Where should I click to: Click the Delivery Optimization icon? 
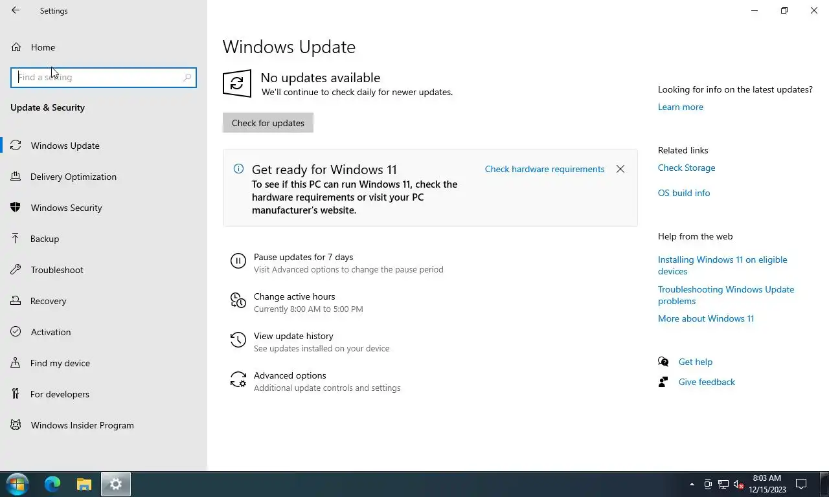16,177
